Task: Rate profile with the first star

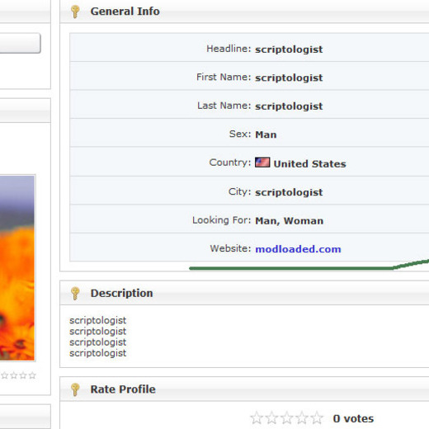Action: pos(257,418)
